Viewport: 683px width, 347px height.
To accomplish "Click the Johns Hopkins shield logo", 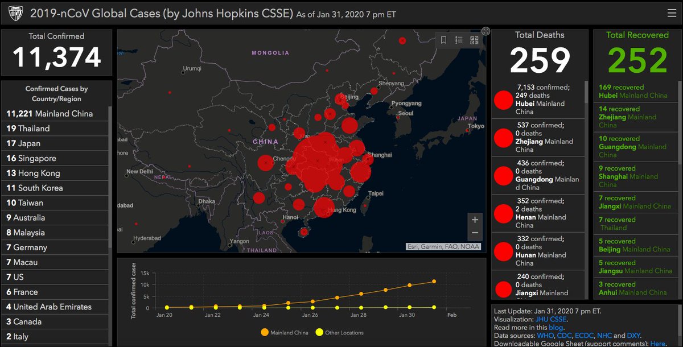I will pyautogui.click(x=15, y=13).
